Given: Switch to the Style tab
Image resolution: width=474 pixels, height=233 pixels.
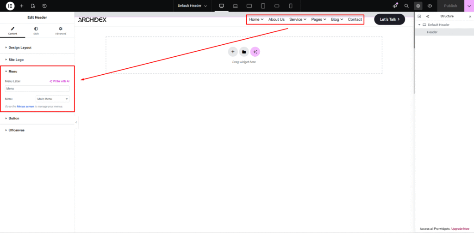Looking at the screenshot, I should point(36,30).
